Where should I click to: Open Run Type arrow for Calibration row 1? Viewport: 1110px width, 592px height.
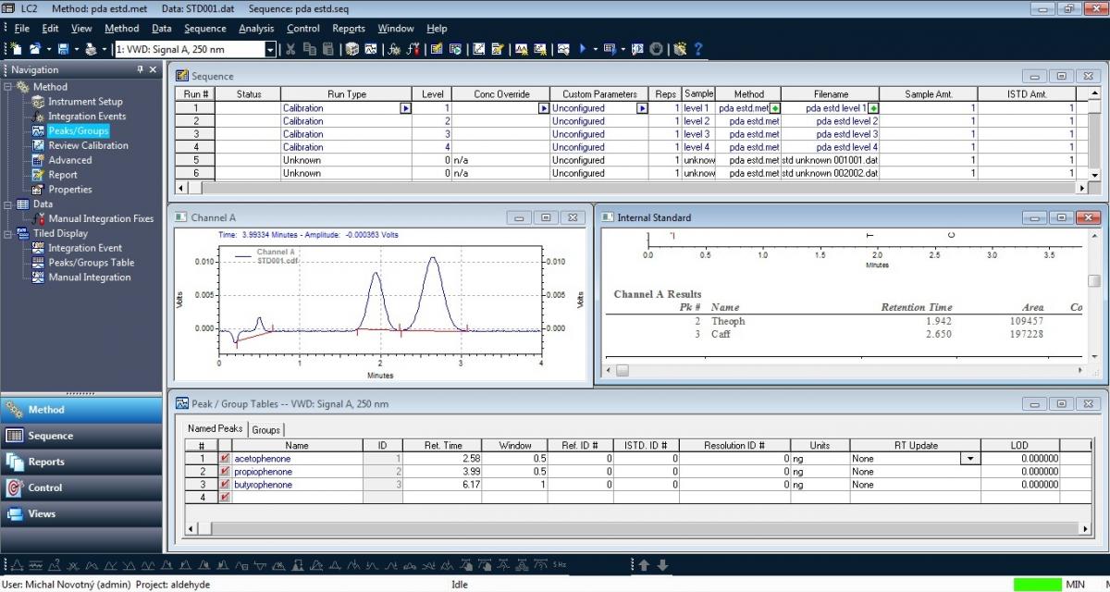coord(405,108)
